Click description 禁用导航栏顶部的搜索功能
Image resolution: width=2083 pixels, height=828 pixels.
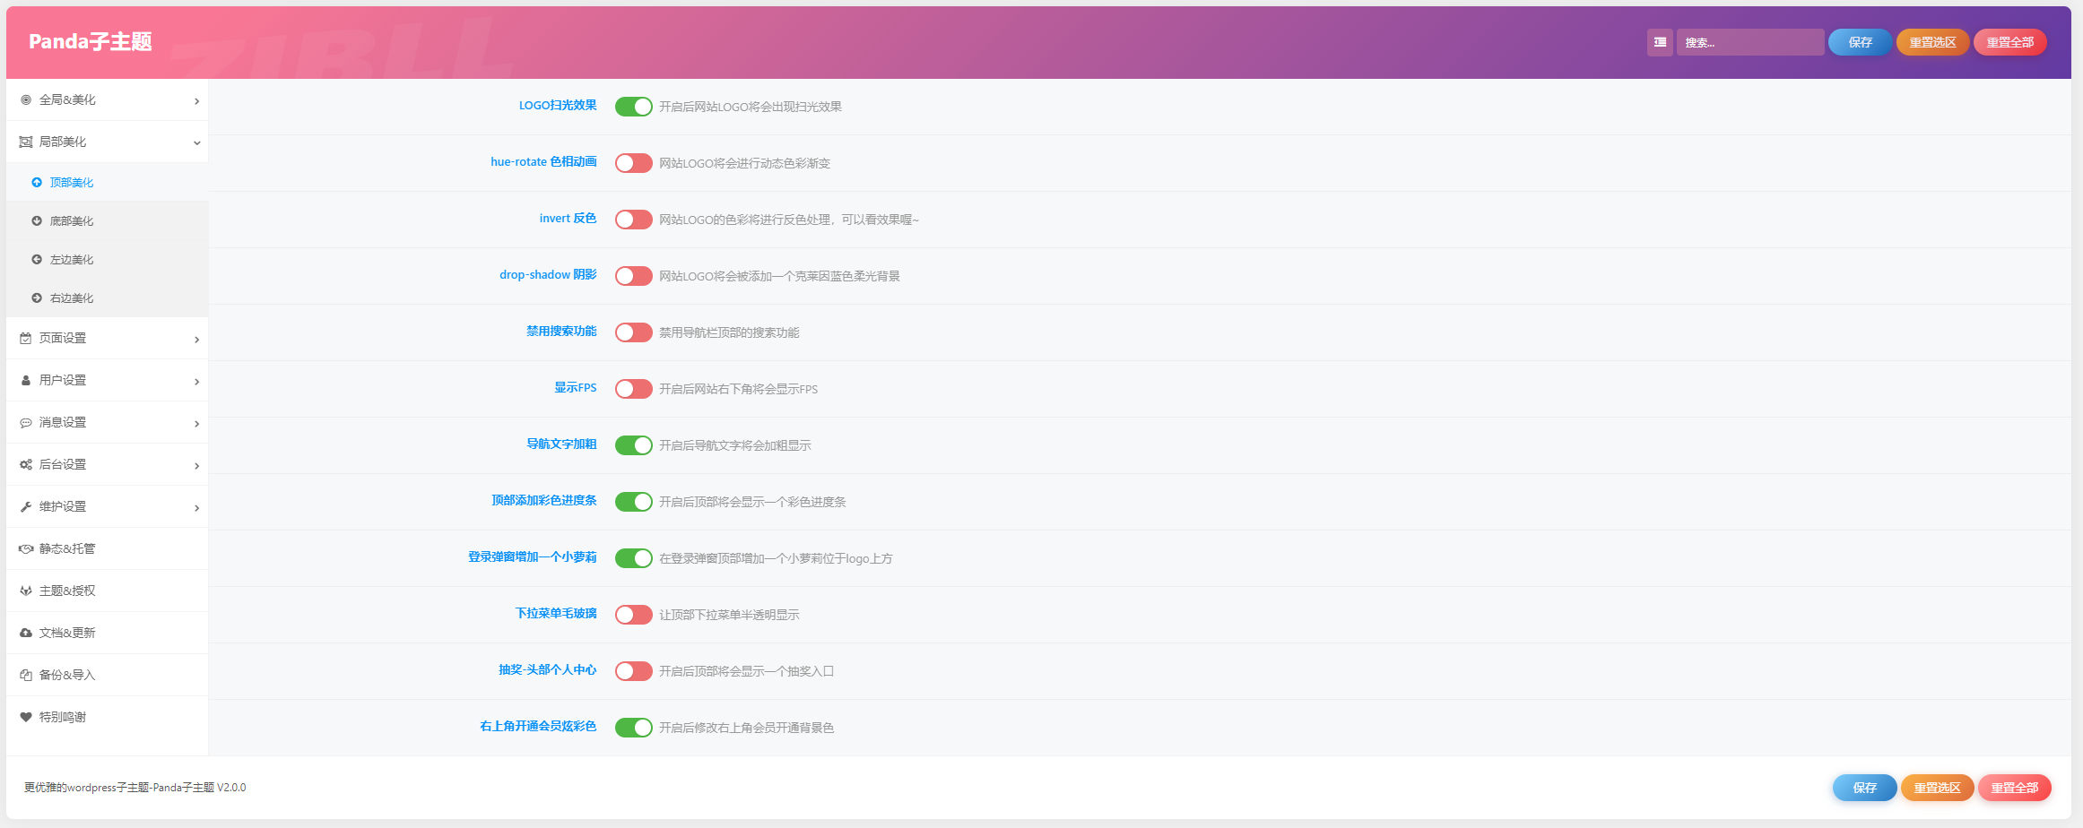pos(729,332)
